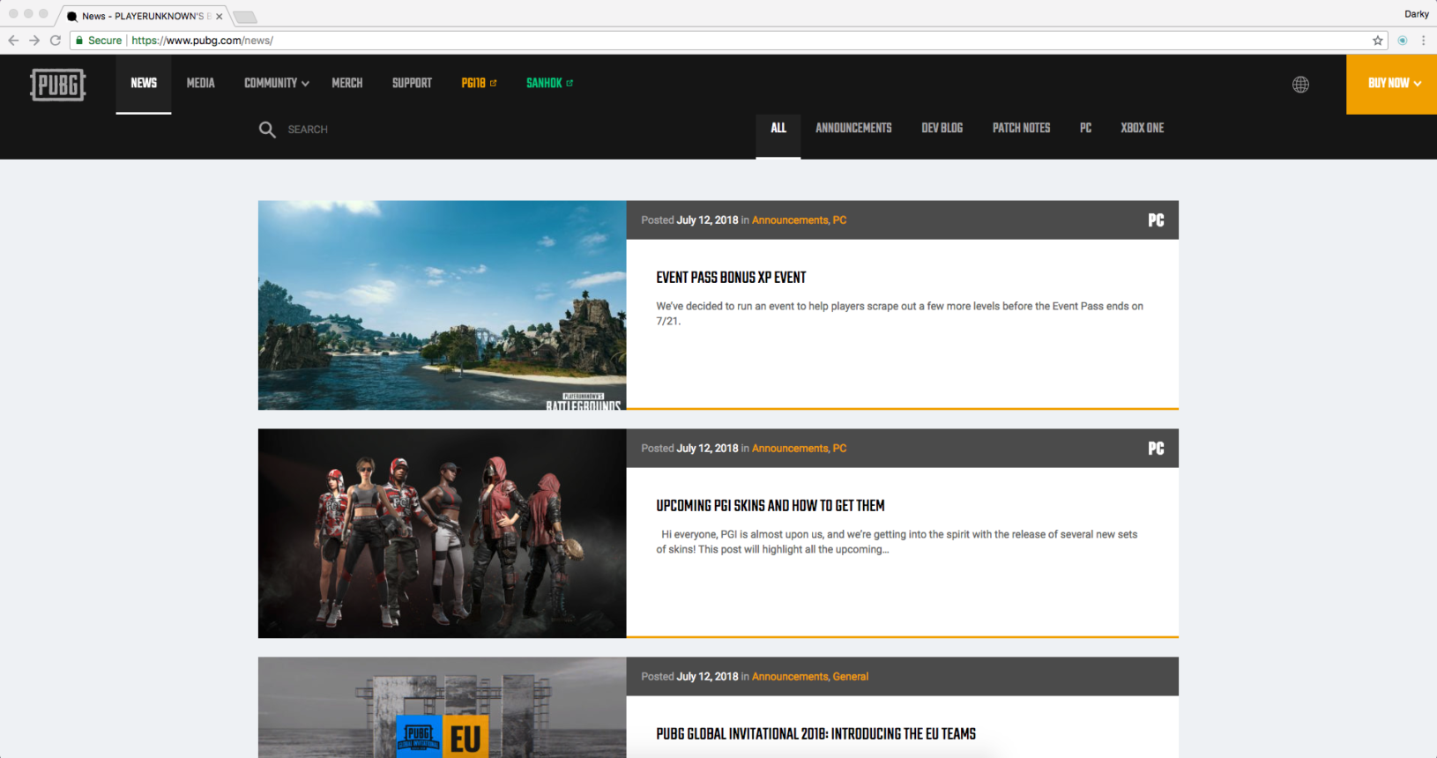Screen dimensions: 1437x758
Task: Open Upcoming PGI Skins article title
Action: (x=771, y=506)
